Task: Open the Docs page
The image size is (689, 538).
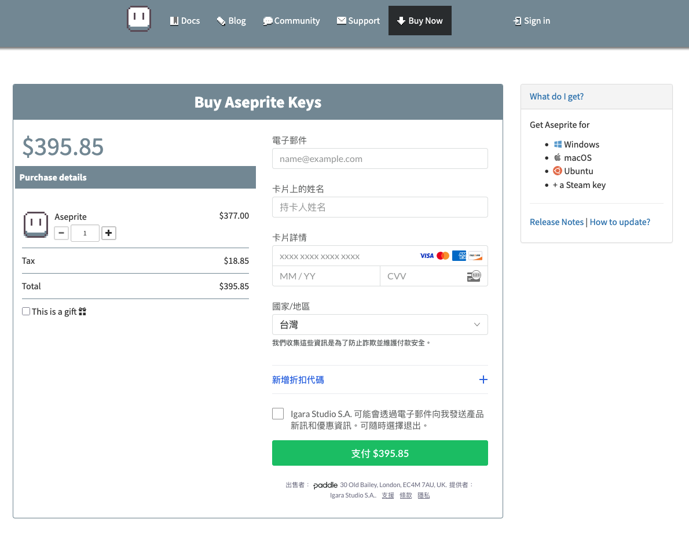Action: tap(185, 21)
